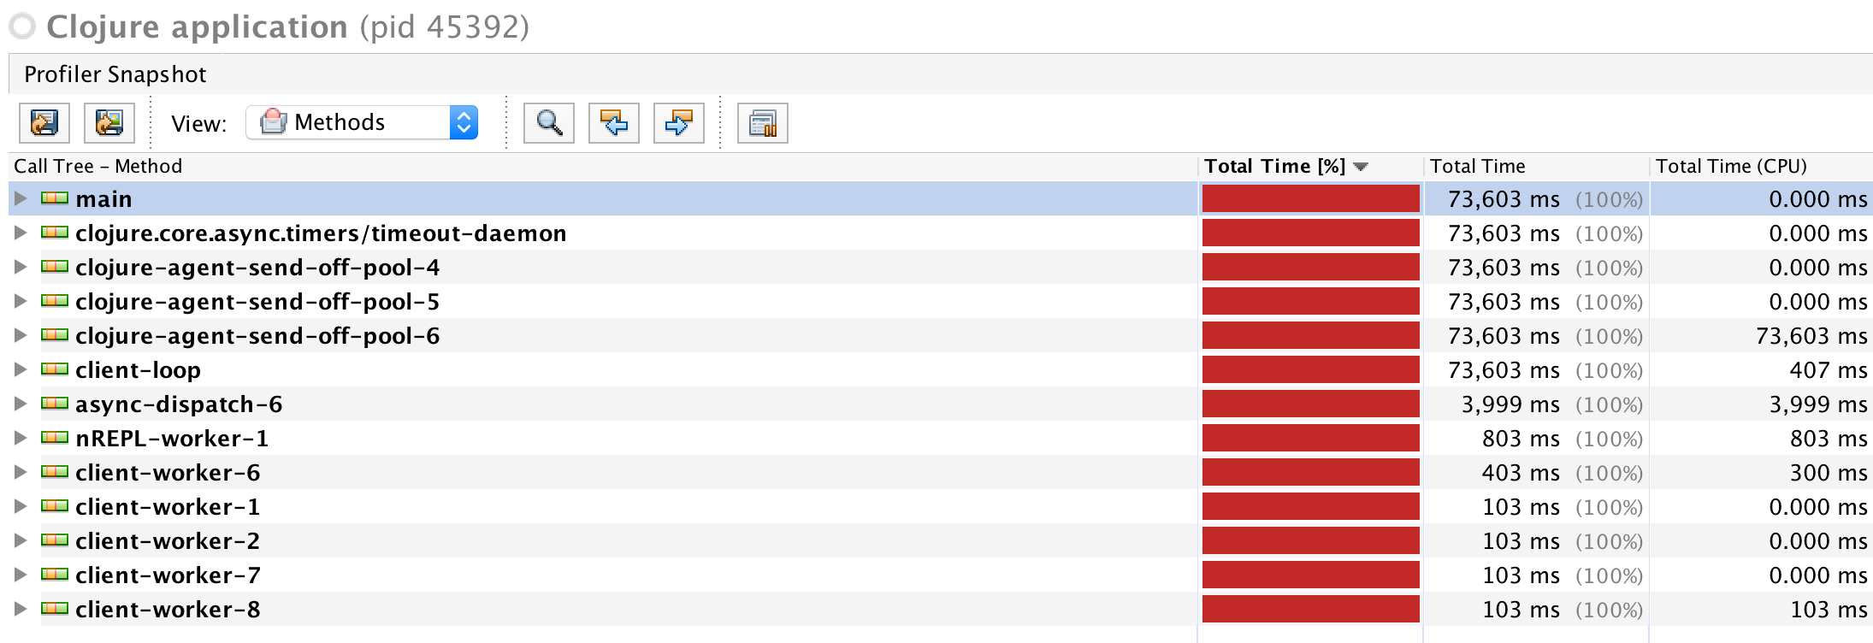
Task: Click the export snapshot to file icon
Action: coord(44,123)
